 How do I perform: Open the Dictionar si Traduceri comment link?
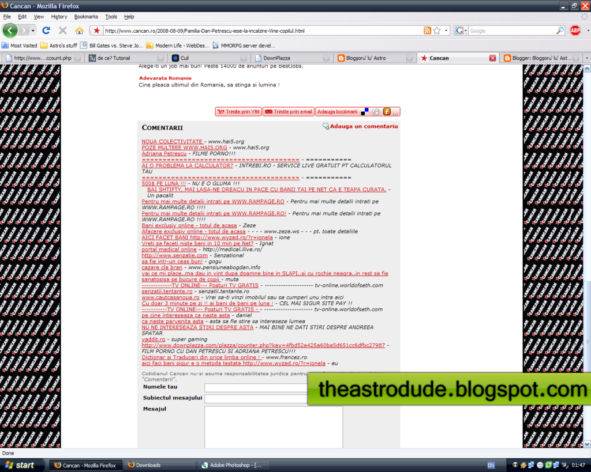click(x=201, y=357)
